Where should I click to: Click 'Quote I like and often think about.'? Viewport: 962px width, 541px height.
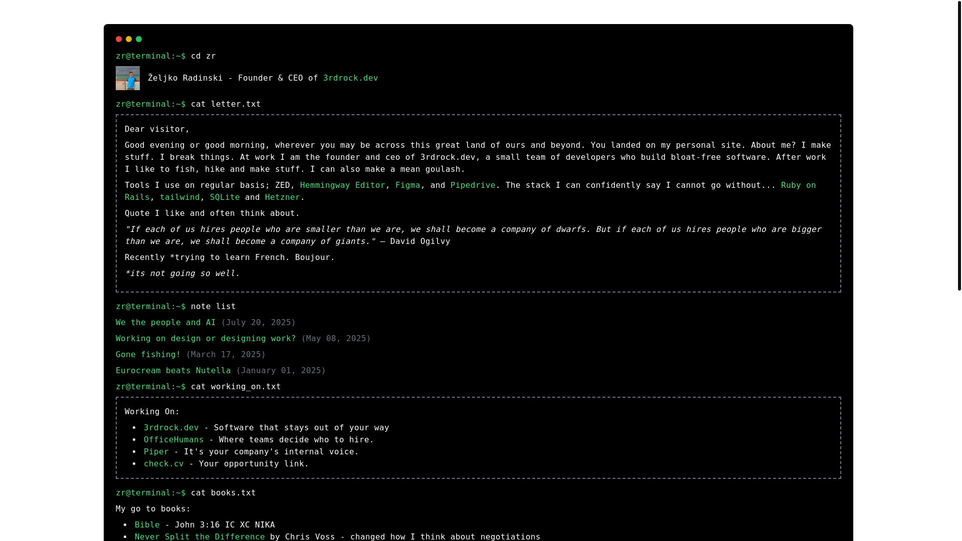(212, 213)
